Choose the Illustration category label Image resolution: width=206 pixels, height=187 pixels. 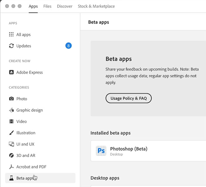tap(26, 133)
